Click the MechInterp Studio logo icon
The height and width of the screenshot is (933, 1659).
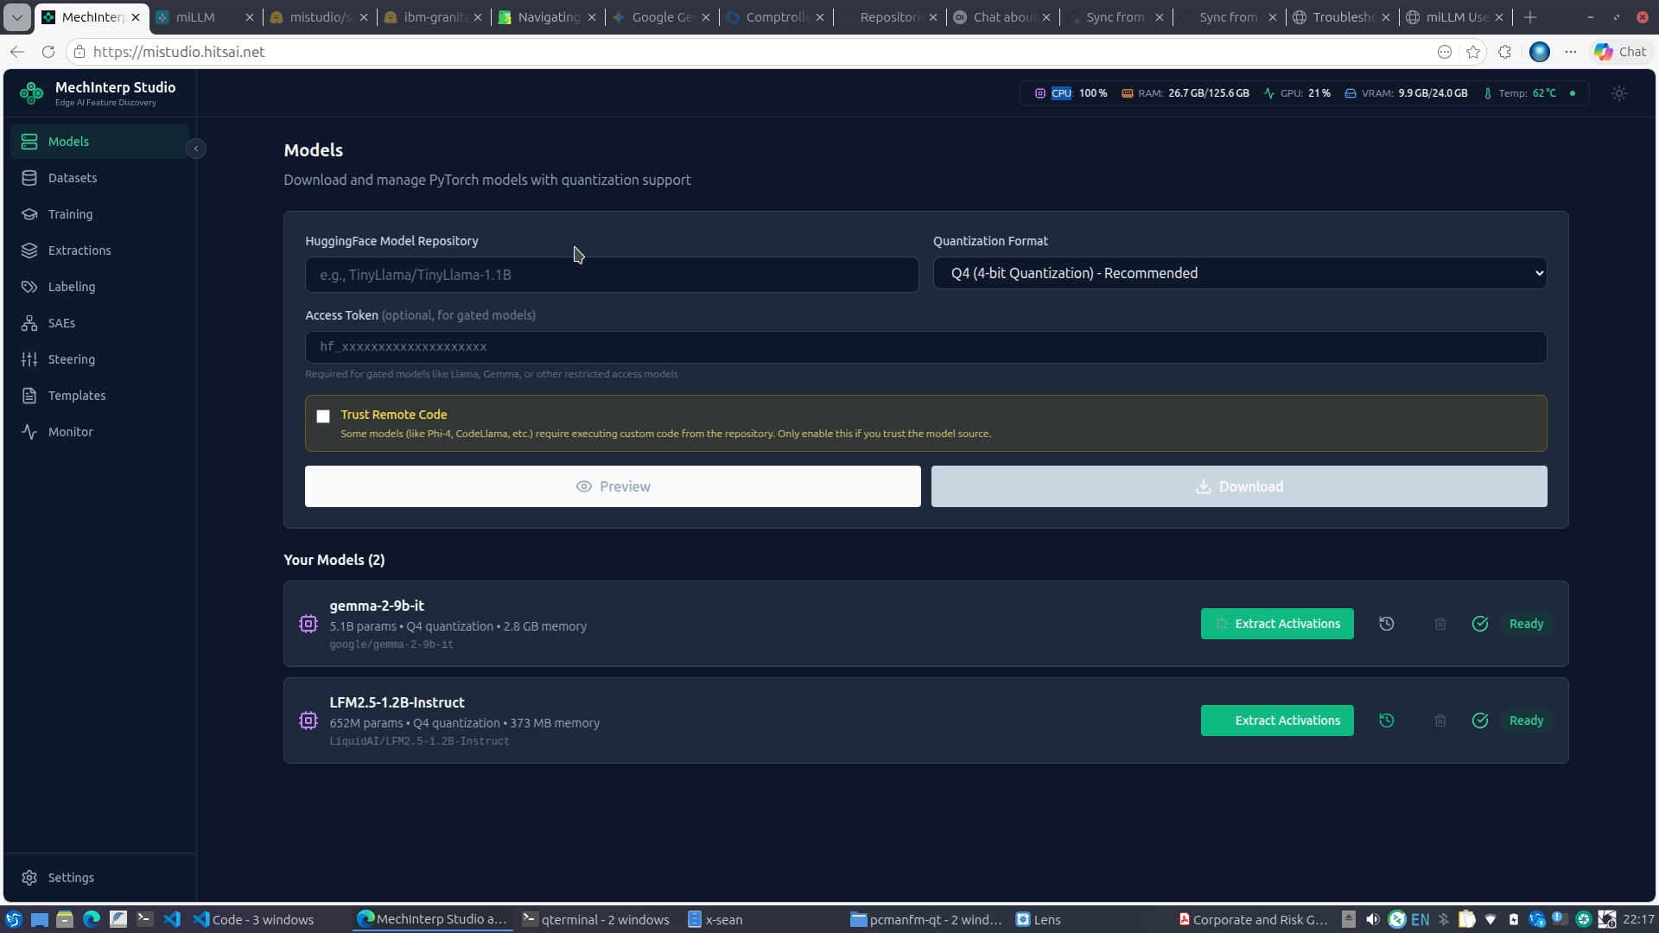(x=32, y=93)
